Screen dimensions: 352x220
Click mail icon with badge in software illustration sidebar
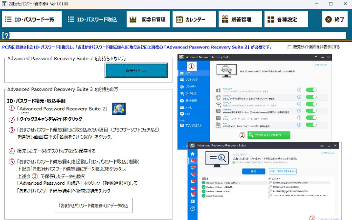tap(193, 188)
